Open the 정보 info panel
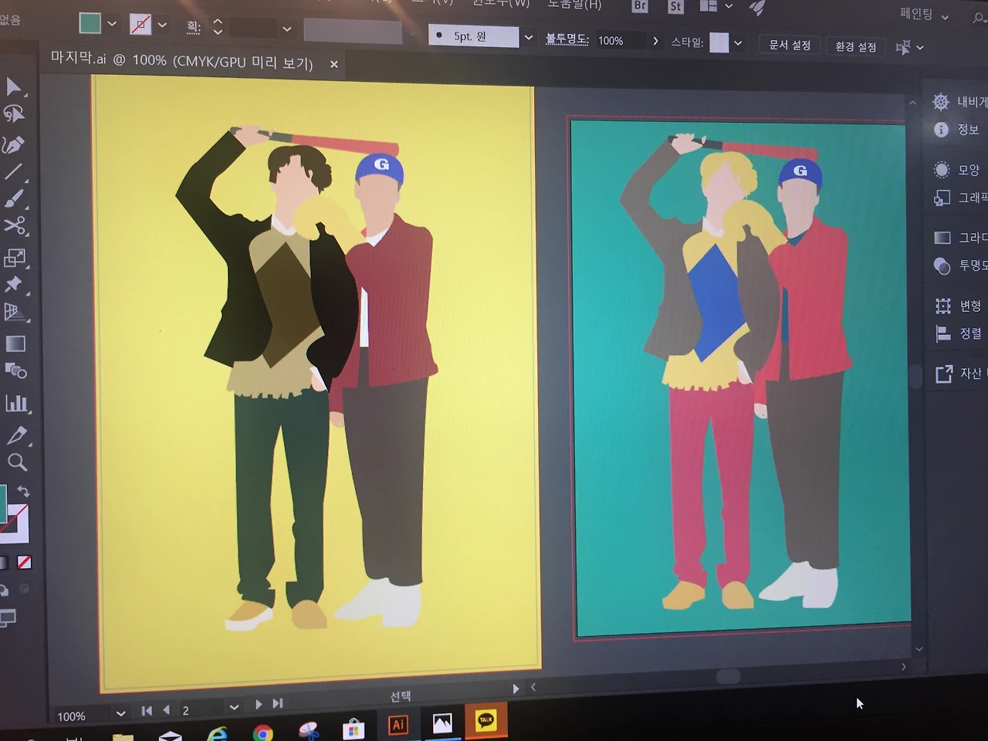This screenshot has height=741, width=988. (x=941, y=130)
